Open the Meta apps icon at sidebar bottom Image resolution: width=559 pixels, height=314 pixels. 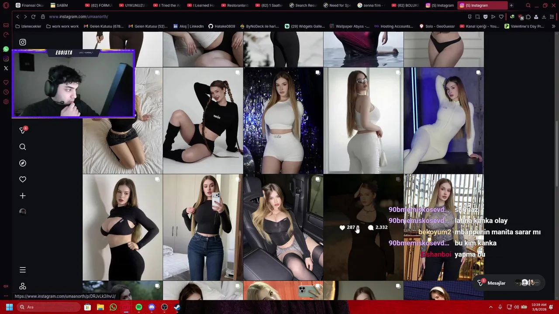pyautogui.click(x=23, y=286)
